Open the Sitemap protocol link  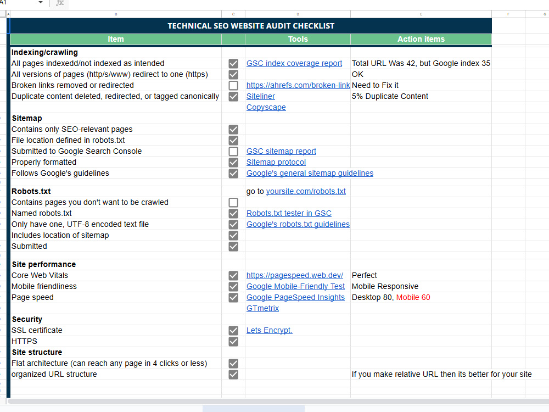tap(276, 162)
